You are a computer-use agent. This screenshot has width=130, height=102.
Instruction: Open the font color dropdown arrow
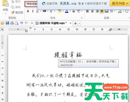pos(70,11)
